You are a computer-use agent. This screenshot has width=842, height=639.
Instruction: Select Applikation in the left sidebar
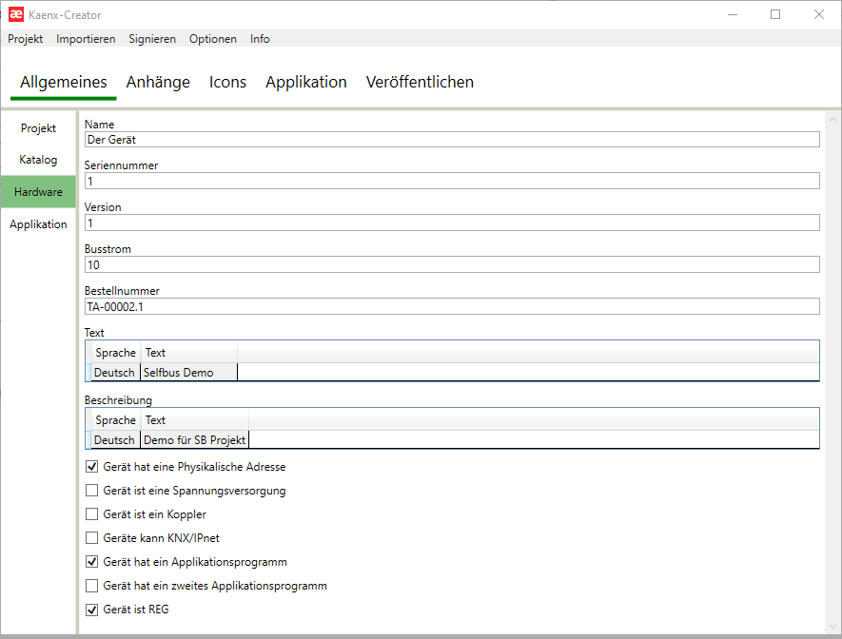click(x=38, y=224)
